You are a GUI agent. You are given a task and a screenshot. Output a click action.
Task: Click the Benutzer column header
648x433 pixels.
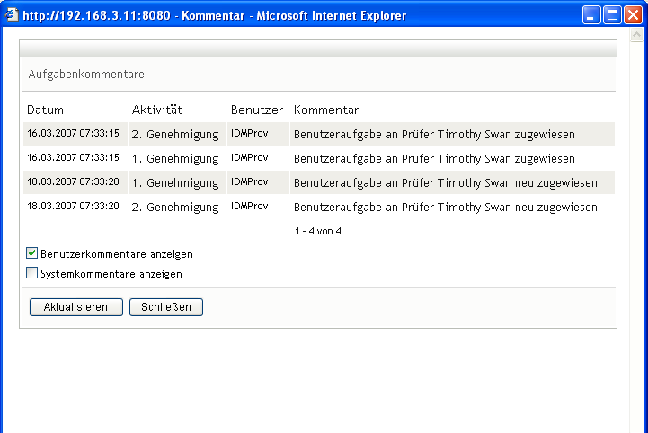pos(257,110)
